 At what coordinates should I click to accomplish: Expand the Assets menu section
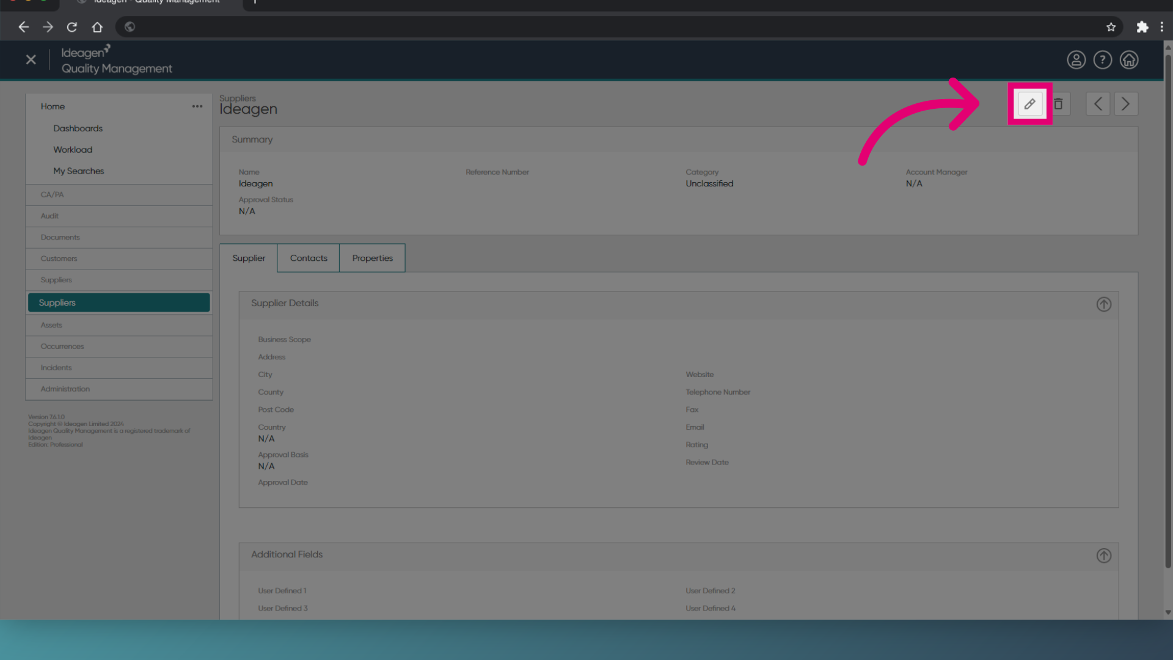point(119,325)
